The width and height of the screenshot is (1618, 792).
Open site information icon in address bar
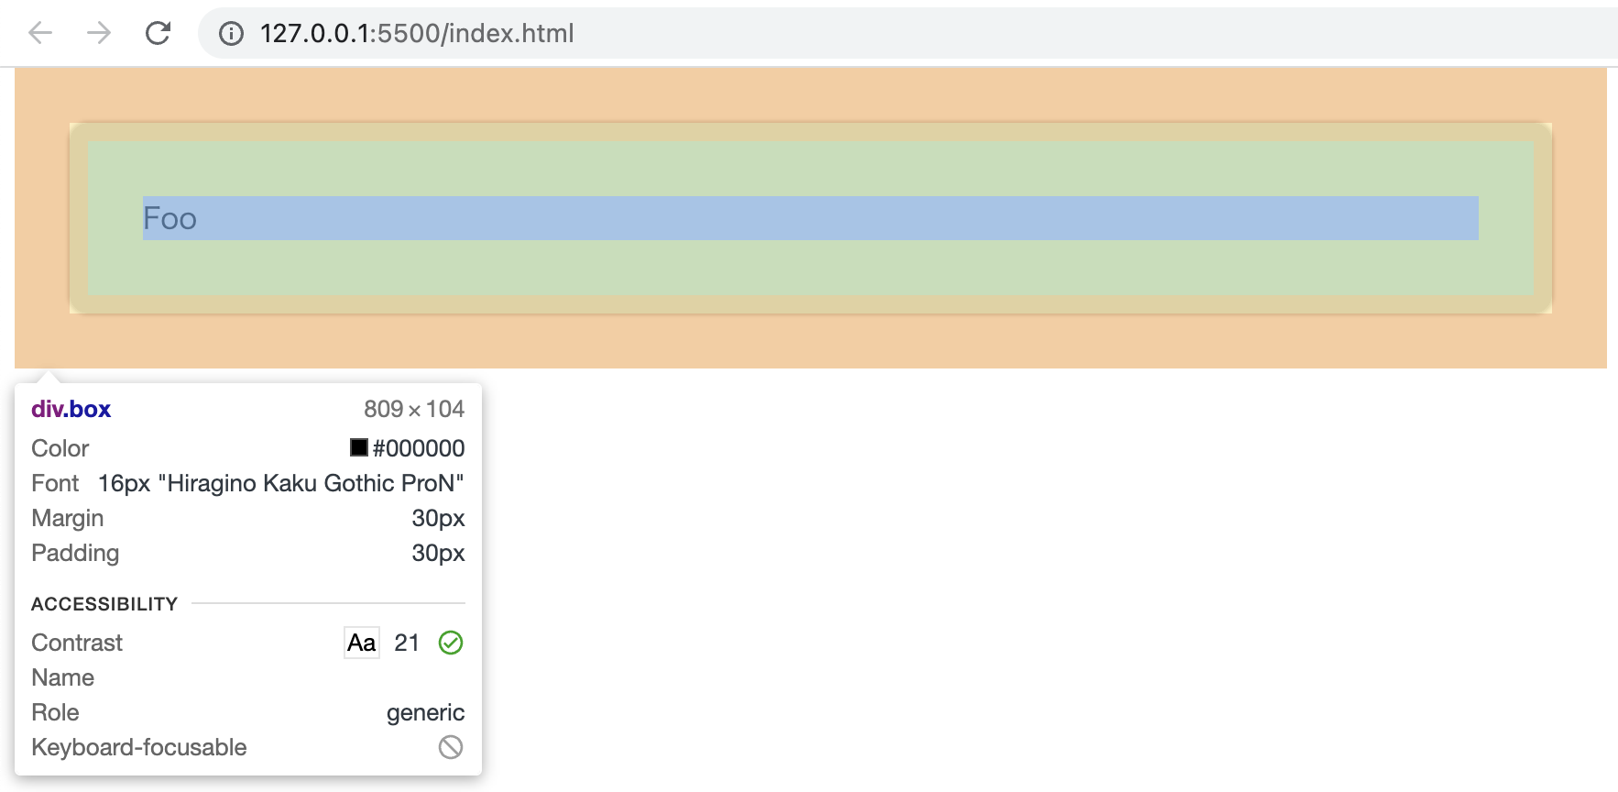click(231, 34)
